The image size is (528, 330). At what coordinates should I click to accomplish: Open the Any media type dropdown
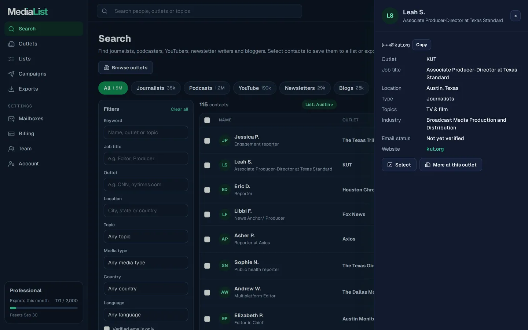click(x=146, y=263)
